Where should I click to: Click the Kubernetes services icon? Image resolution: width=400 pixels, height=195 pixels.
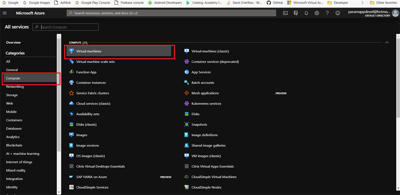[186, 104]
